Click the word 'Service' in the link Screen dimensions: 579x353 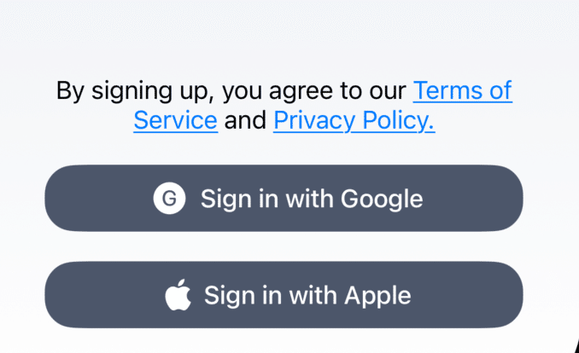click(176, 120)
